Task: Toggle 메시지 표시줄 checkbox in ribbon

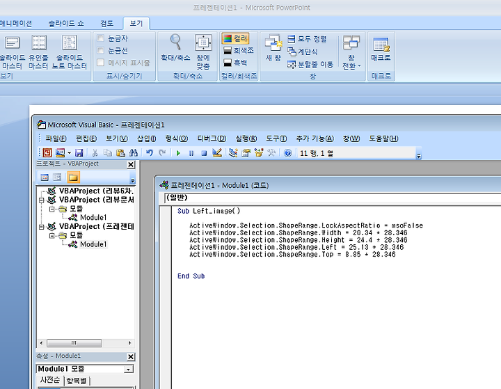Action: 101,63
